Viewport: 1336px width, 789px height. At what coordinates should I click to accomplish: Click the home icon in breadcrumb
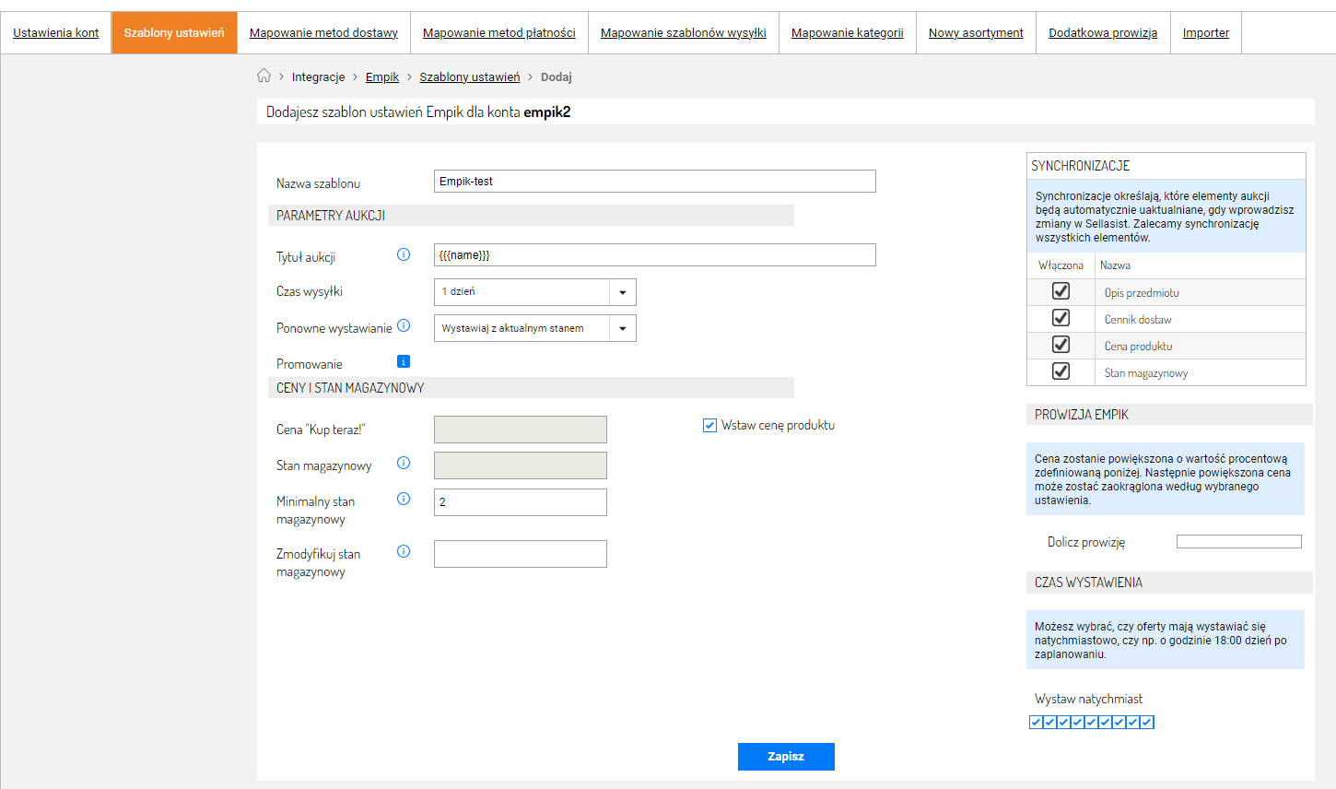[264, 76]
